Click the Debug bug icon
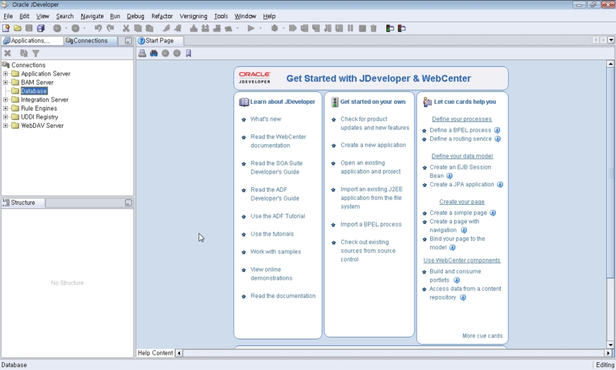This screenshot has height=370, width=616. tap(274, 28)
